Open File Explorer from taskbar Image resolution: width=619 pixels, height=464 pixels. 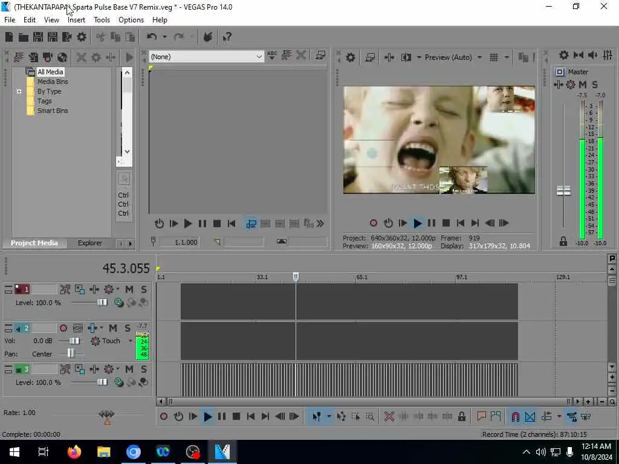point(104,452)
